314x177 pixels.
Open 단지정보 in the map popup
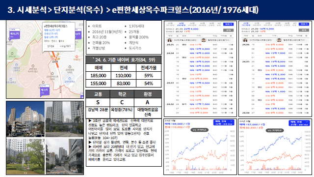coord(51,46)
